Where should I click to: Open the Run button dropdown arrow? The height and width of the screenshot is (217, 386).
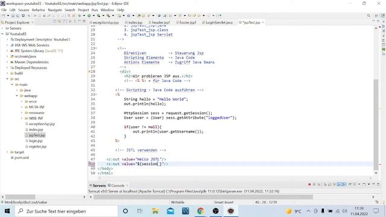point(93,16)
